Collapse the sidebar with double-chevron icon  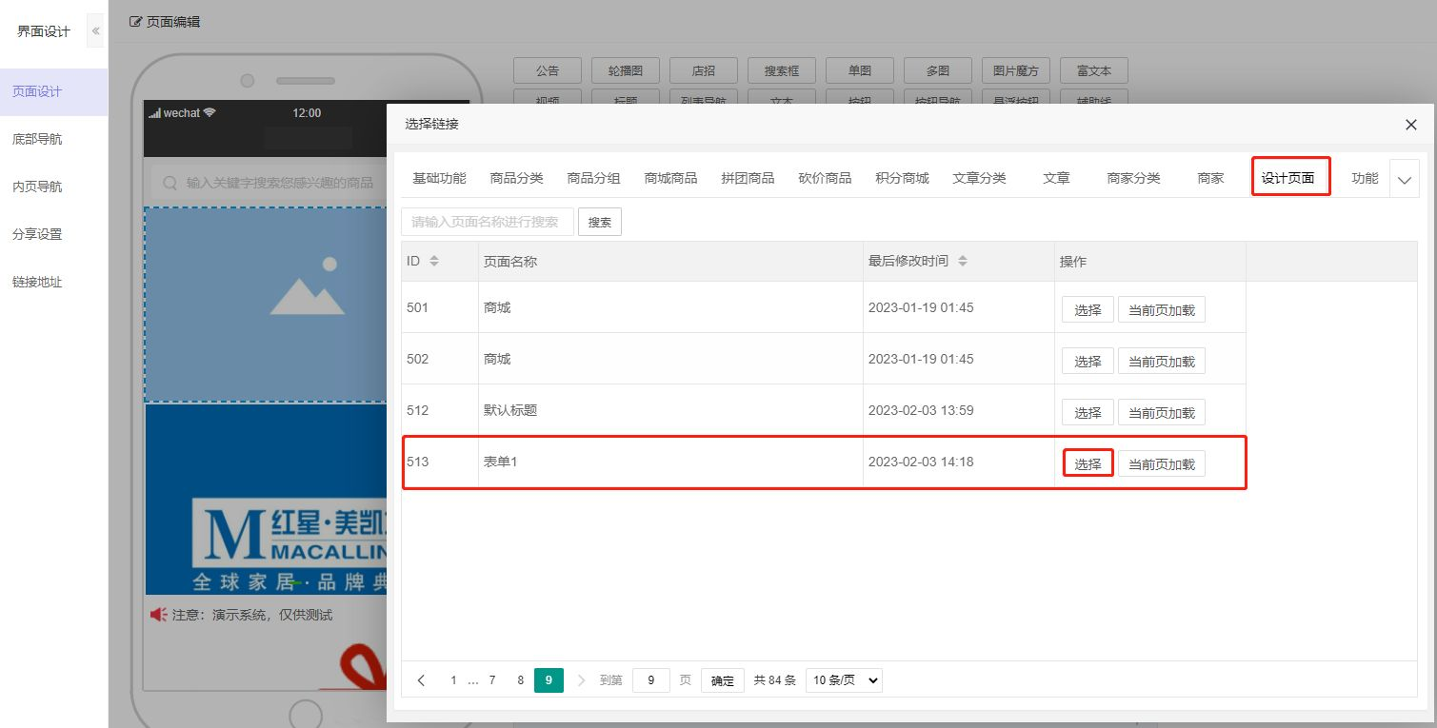coord(95,31)
